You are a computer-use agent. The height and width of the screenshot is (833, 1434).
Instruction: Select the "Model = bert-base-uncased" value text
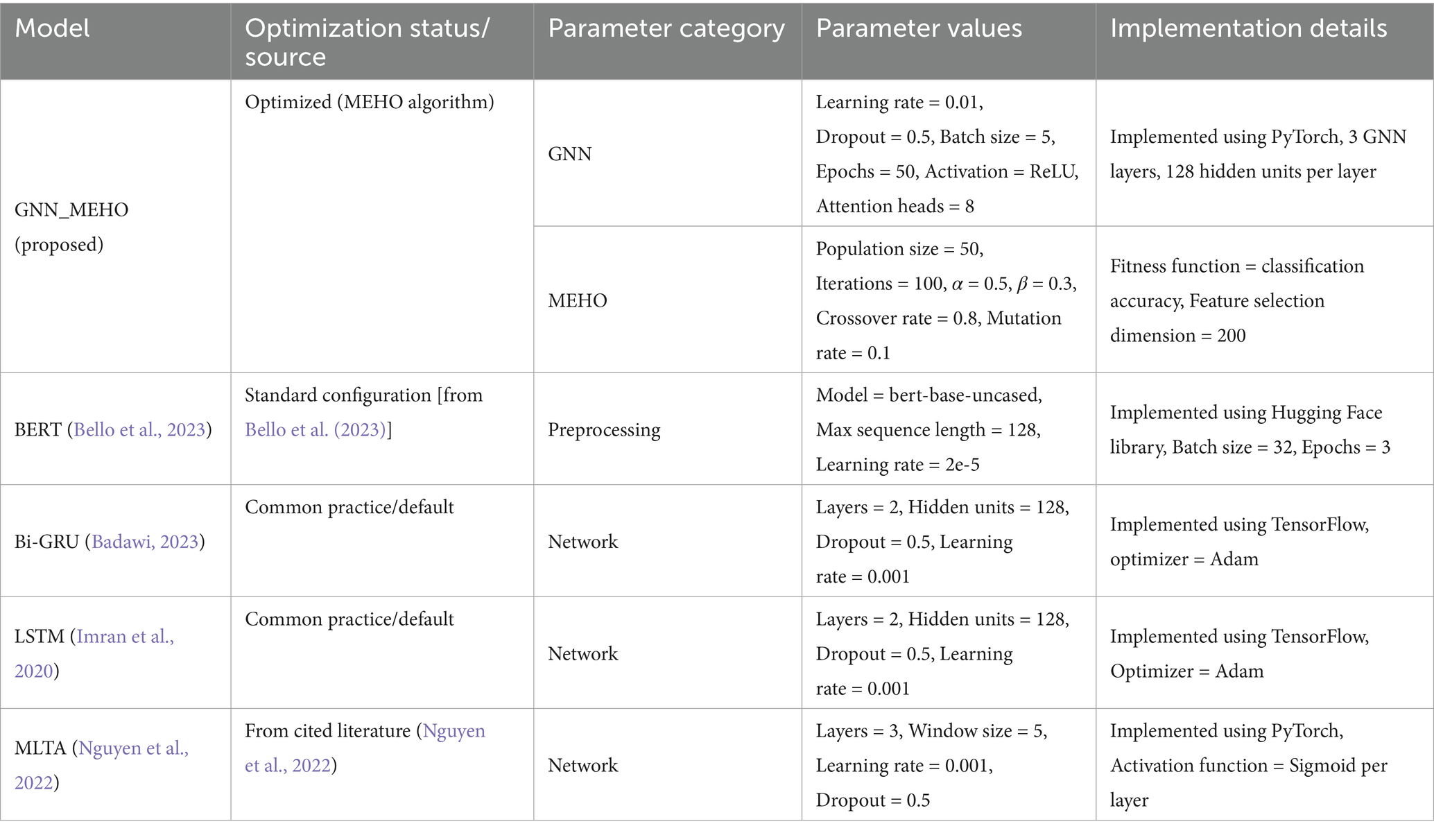928,395
